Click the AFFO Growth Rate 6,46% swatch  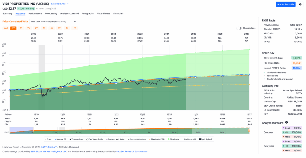click(297, 58)
